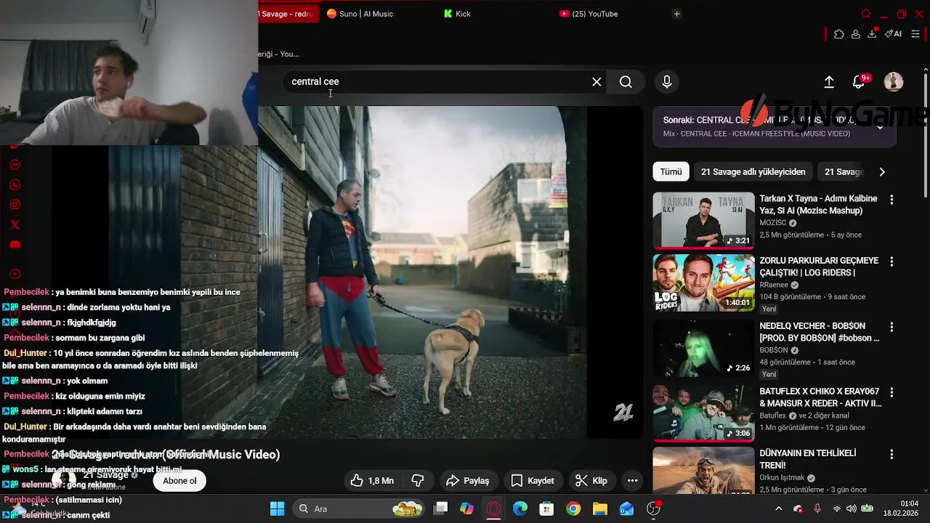
Task: Open options for DÜNYANIN EN TEHLİKELİ TRENİ video
Action: coord(891,454)
